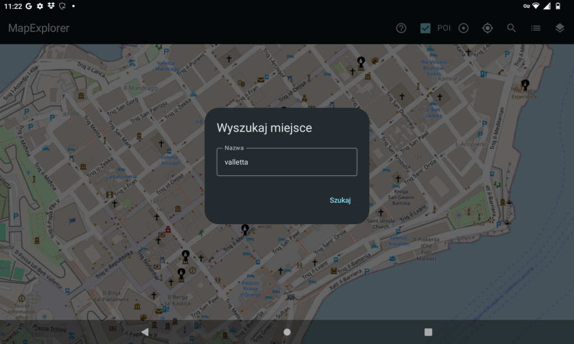Tap the settings gear in status bar
The width and height of the screenshot is (574, 344).
click(x=40, y=6)
